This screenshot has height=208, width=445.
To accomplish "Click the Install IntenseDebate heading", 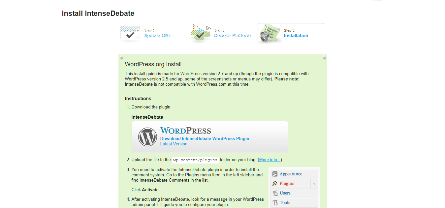I will click(x=98, y=14).
